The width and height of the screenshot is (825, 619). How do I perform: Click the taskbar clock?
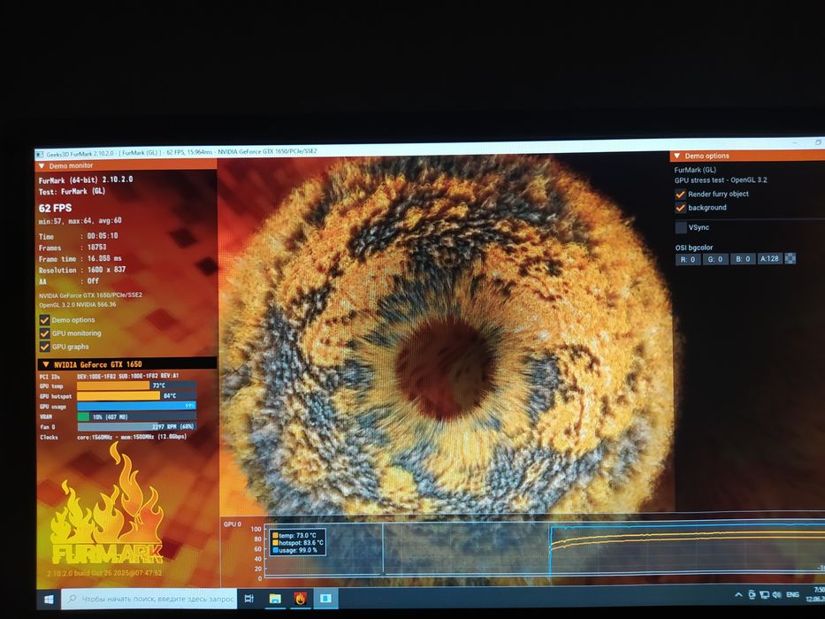coord(816,595)
